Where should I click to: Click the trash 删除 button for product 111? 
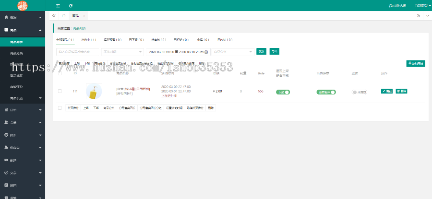pyautogui.click(x=401, y=91)
